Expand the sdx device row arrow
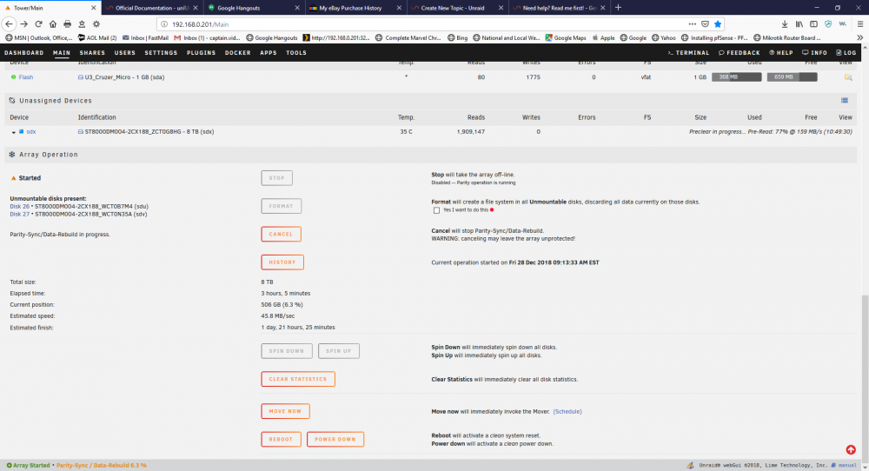 [x=13, y=132]
